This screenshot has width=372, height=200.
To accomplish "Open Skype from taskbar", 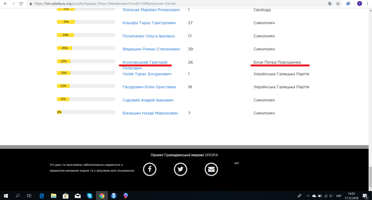I will tap(90, 196).
